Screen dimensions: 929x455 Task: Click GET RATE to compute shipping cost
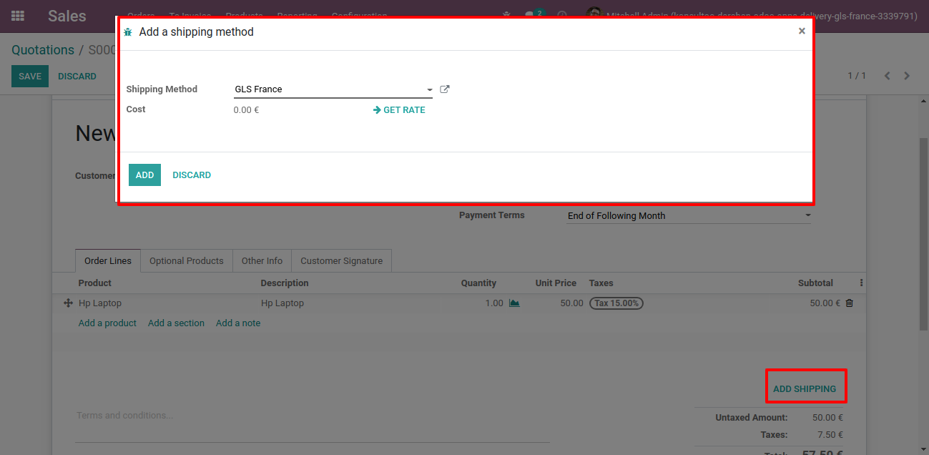399,110
